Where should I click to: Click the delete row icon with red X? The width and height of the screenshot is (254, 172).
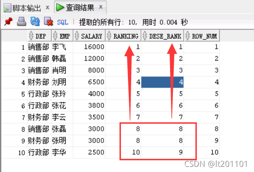click(x=48, y=22)
